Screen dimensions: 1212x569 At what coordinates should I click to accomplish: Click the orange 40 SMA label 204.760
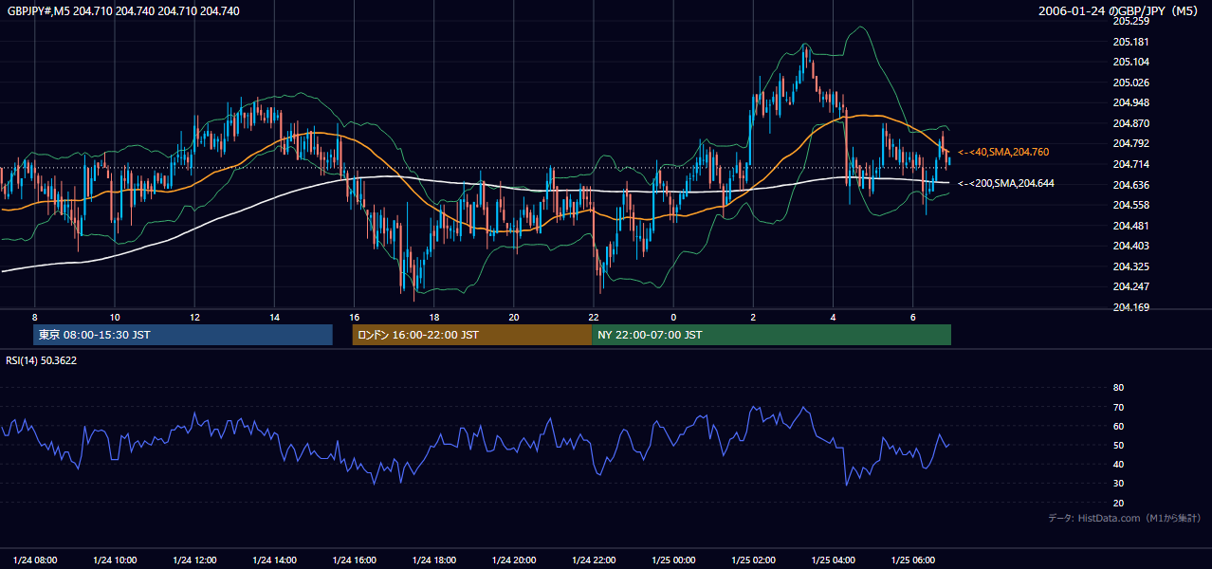point(1004,152)
